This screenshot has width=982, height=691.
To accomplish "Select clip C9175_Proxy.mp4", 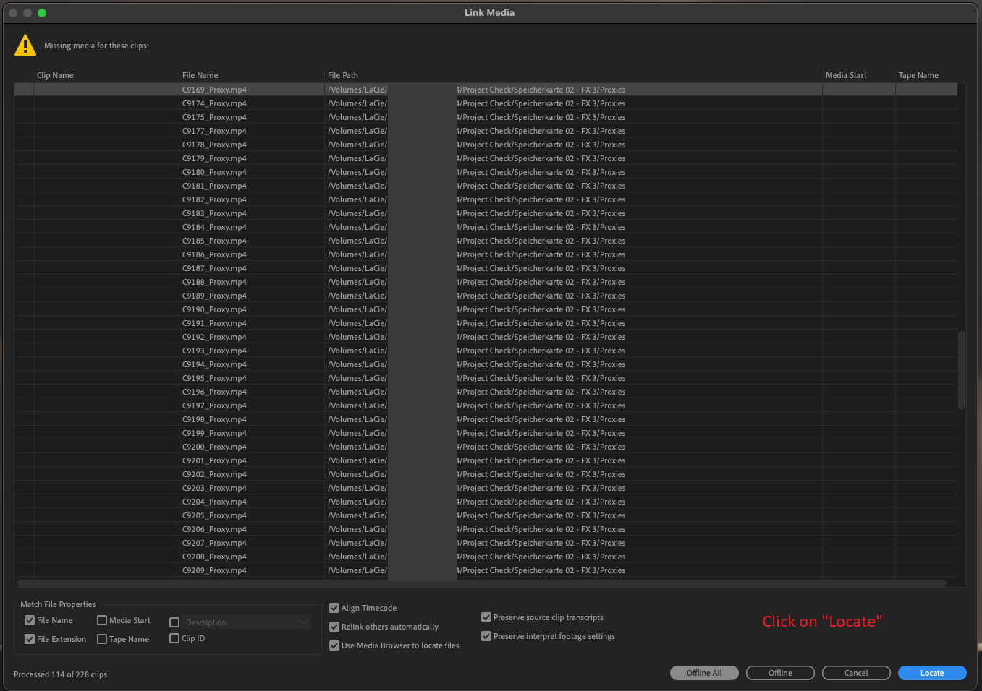I will coord(486,117).
